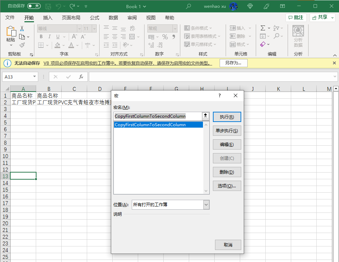Open the Name Box dropdown arrow
339x262 pixels.
pos(34,77)
